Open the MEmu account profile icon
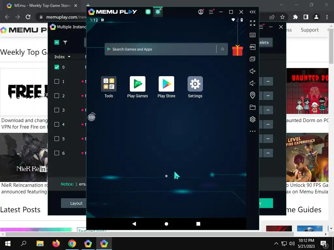This screenshot has height=250, width=334. (x=201, y=12)
